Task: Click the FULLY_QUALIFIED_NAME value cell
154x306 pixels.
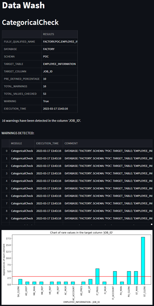Action: coord(59,41)
